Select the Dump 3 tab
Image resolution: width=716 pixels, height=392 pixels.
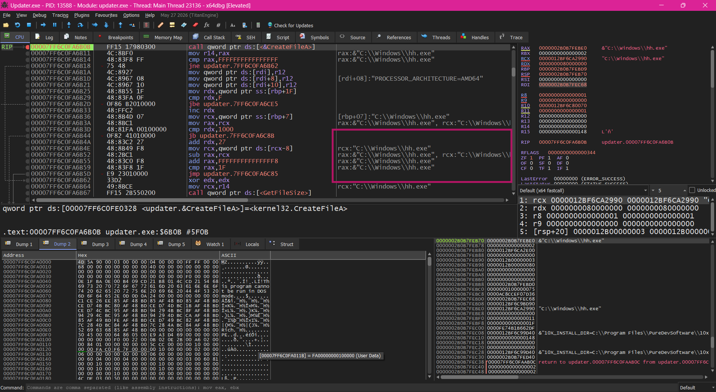pyautogui.click(x=95, y=244)
